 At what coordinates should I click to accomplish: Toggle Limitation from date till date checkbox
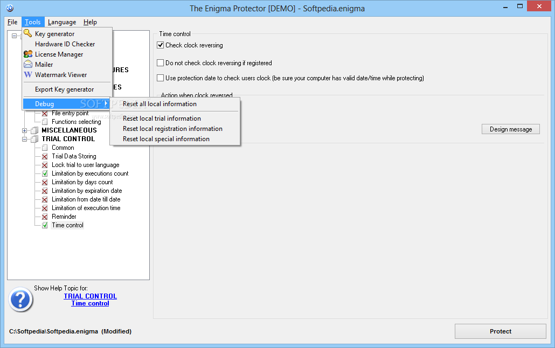tap(45, 199)
